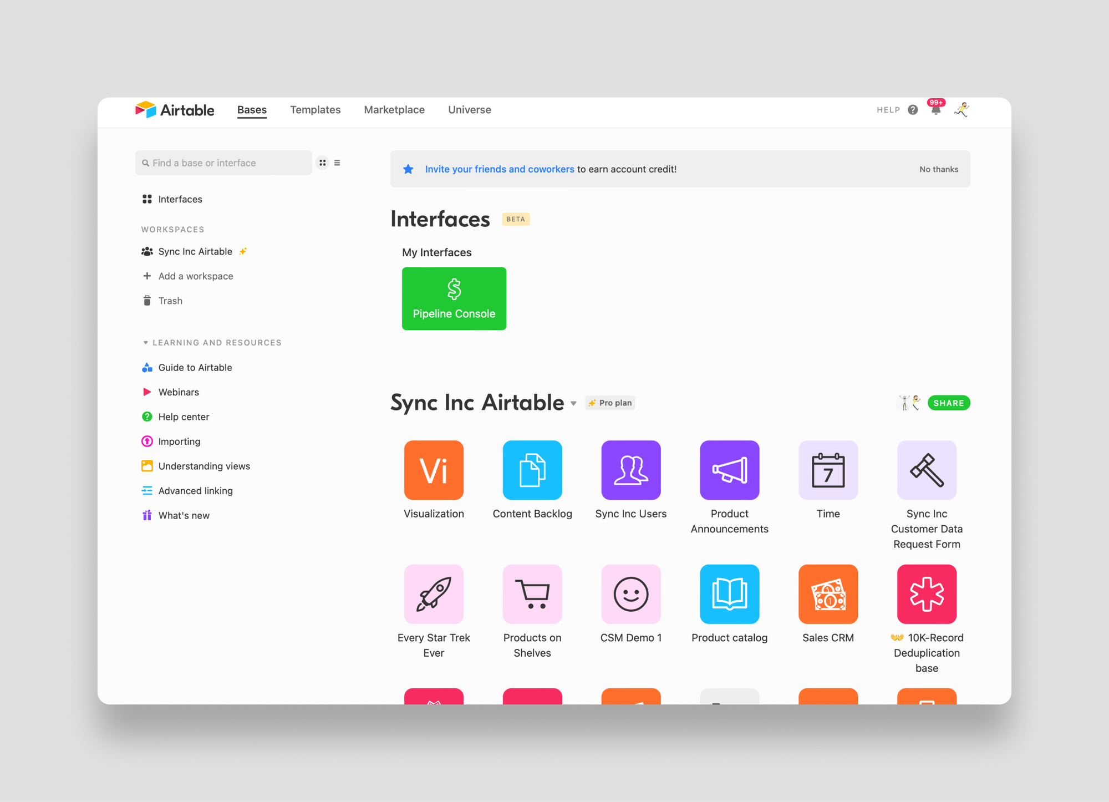Select the Bases navigation tab

[x=252, y=109]
